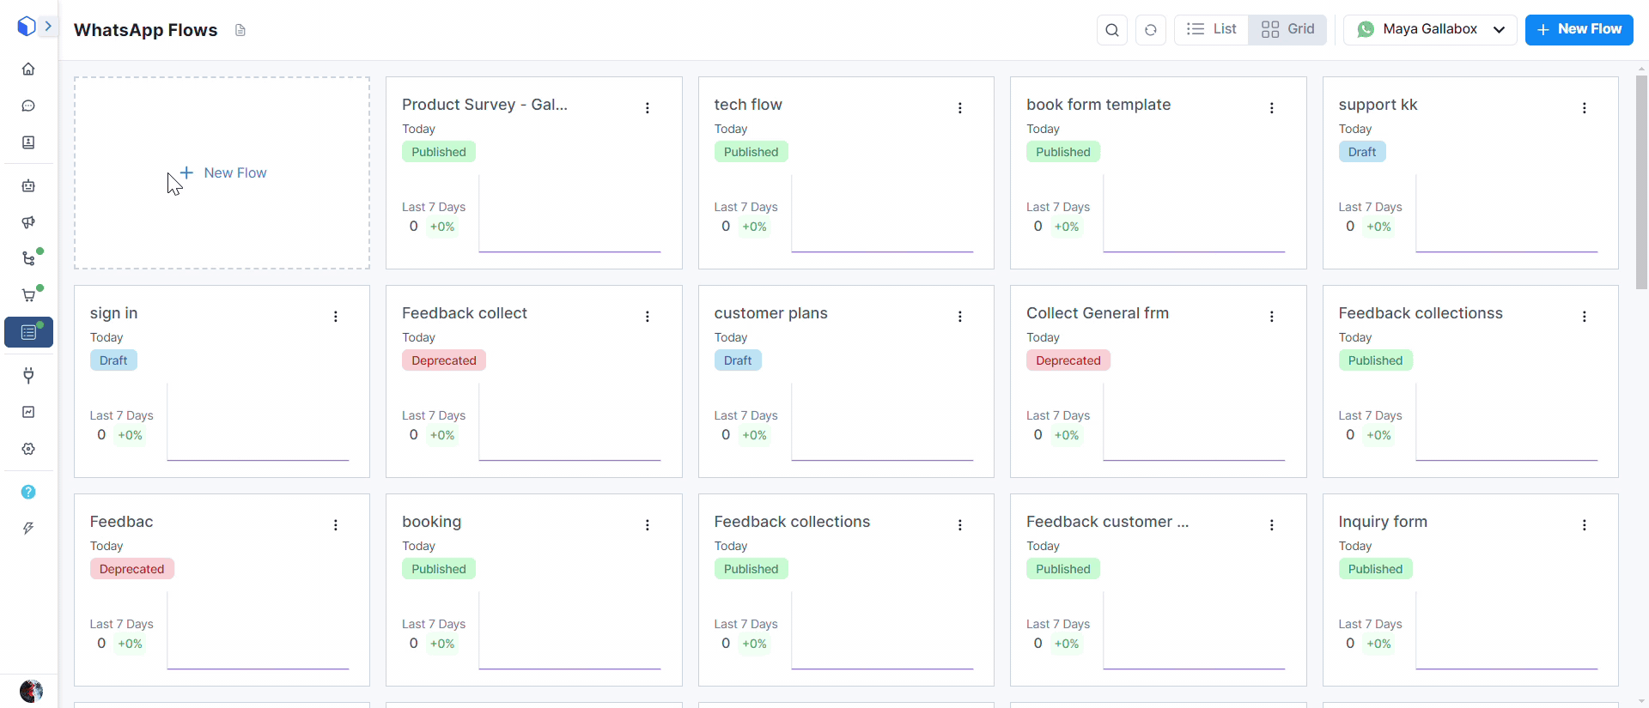Open the shopping cart icon in sidebar
The width and height of the screenshot is (1649, 708).
(28, 295)
